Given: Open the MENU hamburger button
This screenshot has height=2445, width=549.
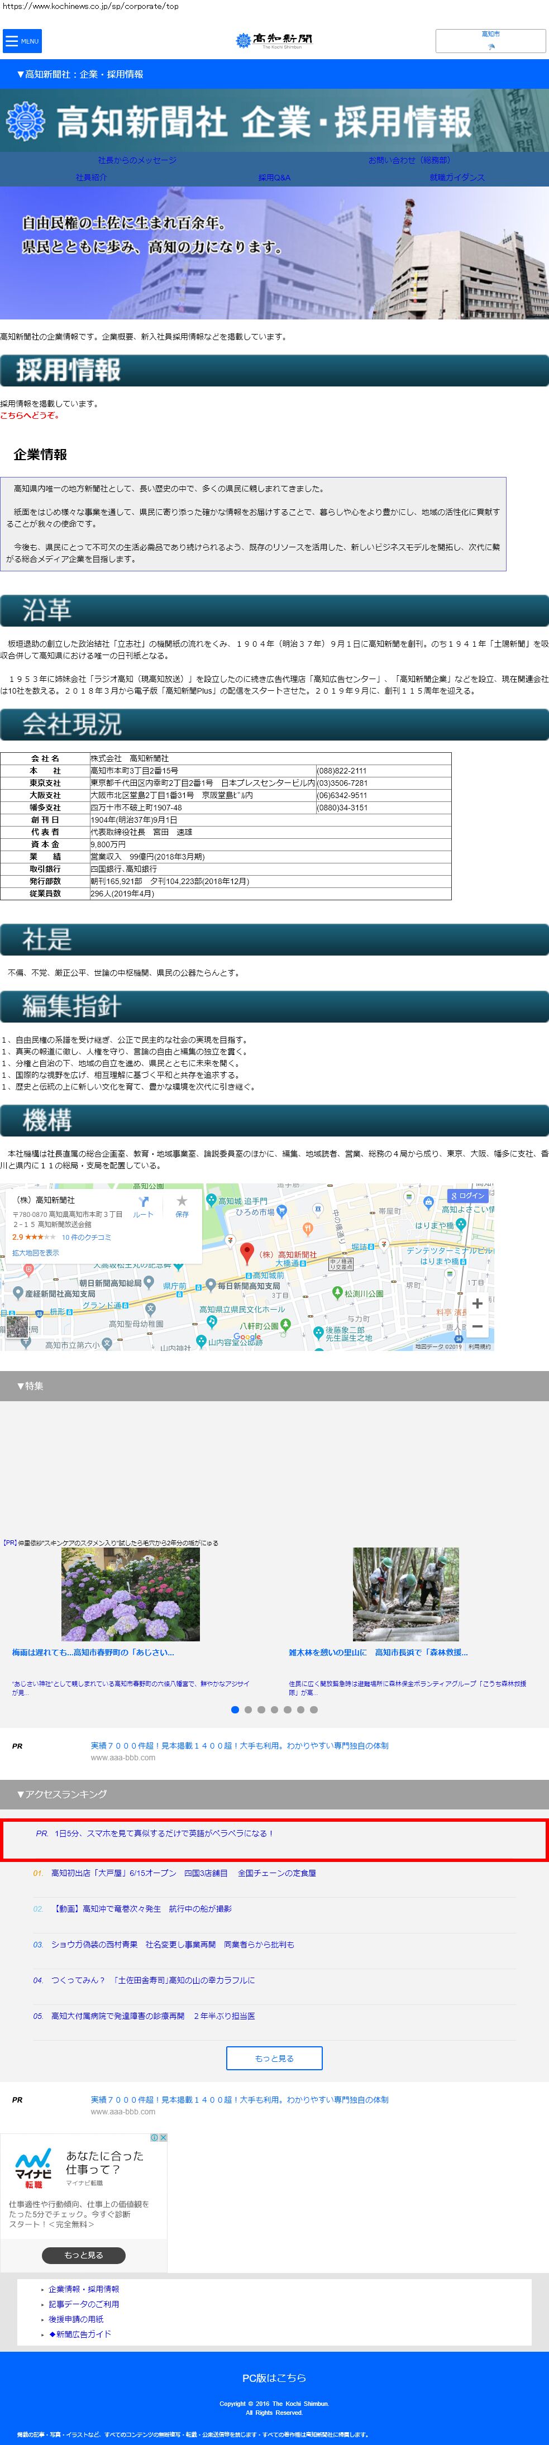Looking at the screenshot, I should tap(21, 41).
